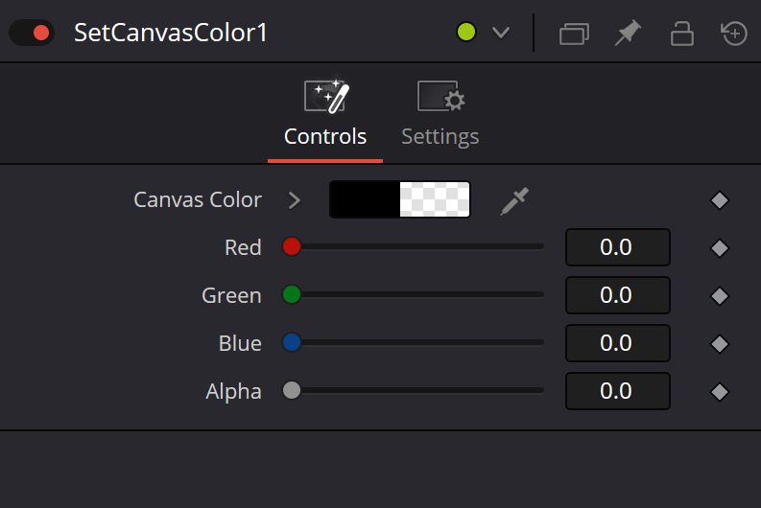761x508 pixels.
Task: Click the Red slider handle
Action: pyautogui.click(x=292, y=246)
